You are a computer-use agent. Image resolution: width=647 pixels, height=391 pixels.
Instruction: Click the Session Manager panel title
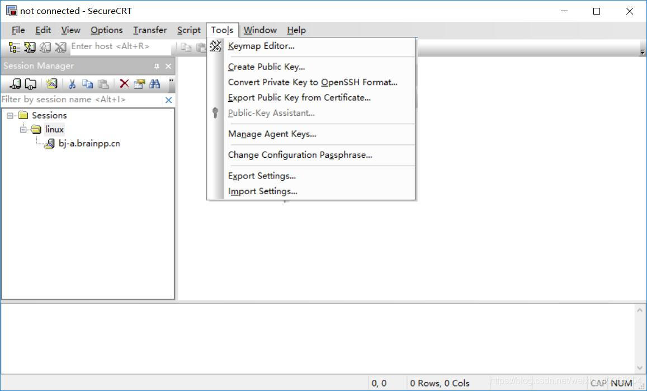point(39,66)
